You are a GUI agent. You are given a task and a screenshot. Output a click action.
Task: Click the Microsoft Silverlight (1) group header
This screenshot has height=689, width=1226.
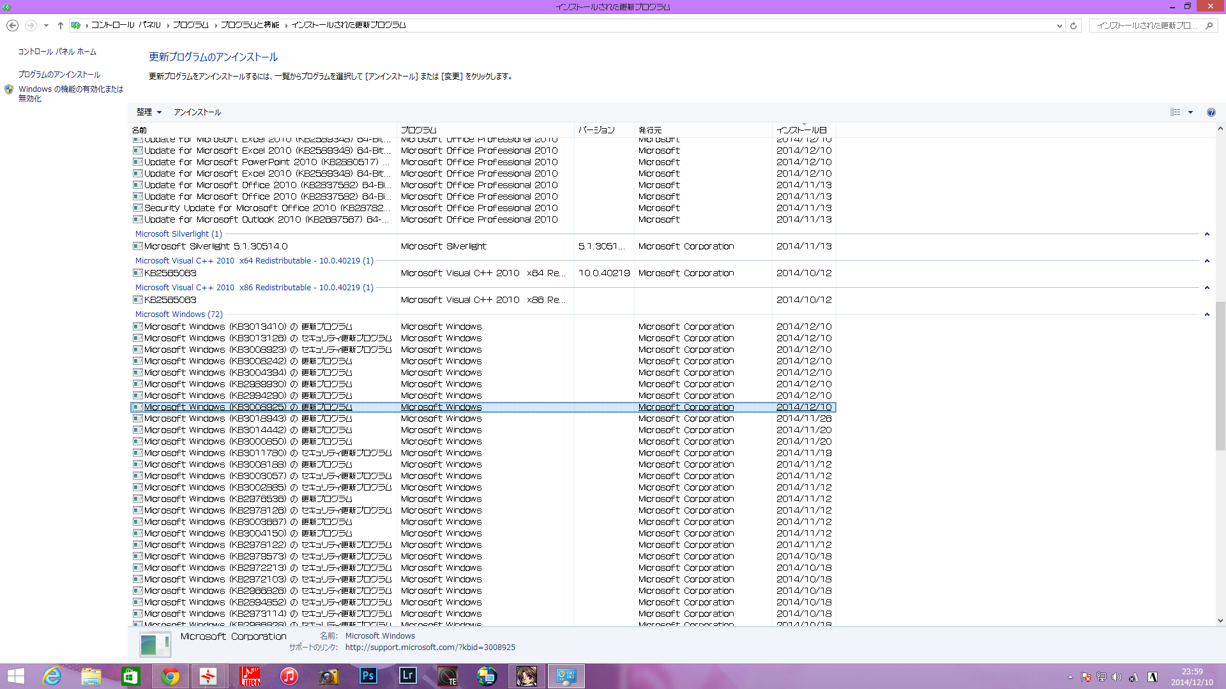point(179,234)
